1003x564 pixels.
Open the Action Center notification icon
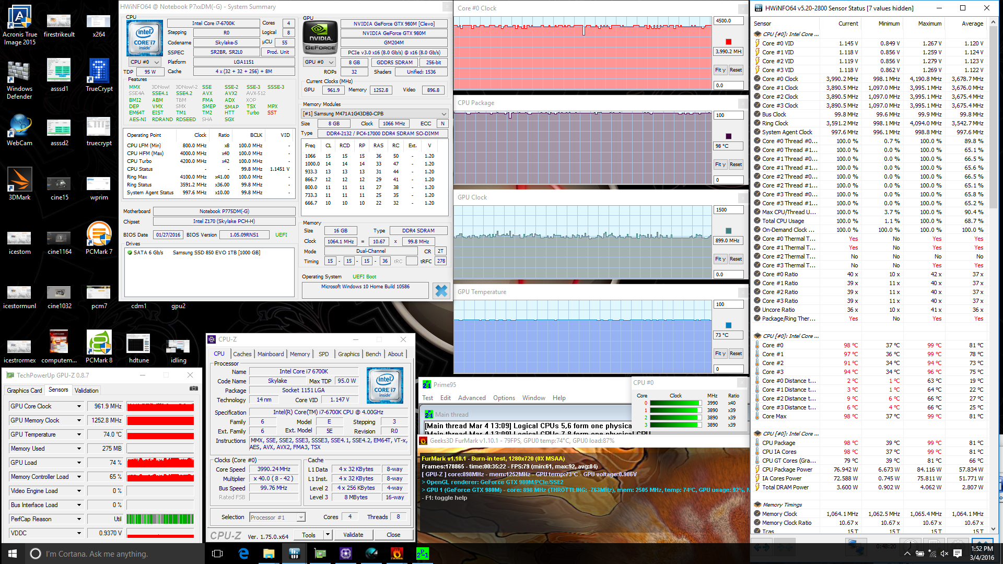pos(958,554)
